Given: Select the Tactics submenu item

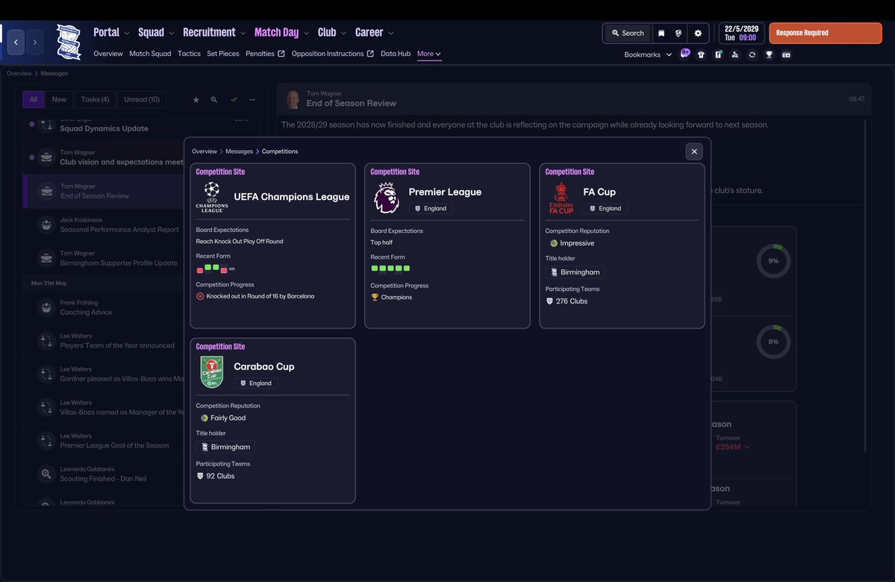Looking at the screenshot, I should tap(189, 54).
